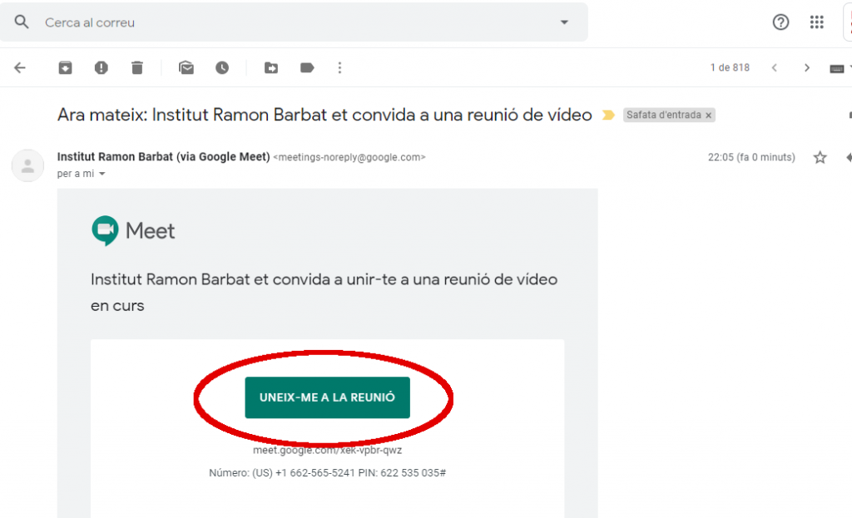The width and height of the screenshot is (852, 518).
Task: Open the Labels tag icon
Action: (x=307, y=68)
